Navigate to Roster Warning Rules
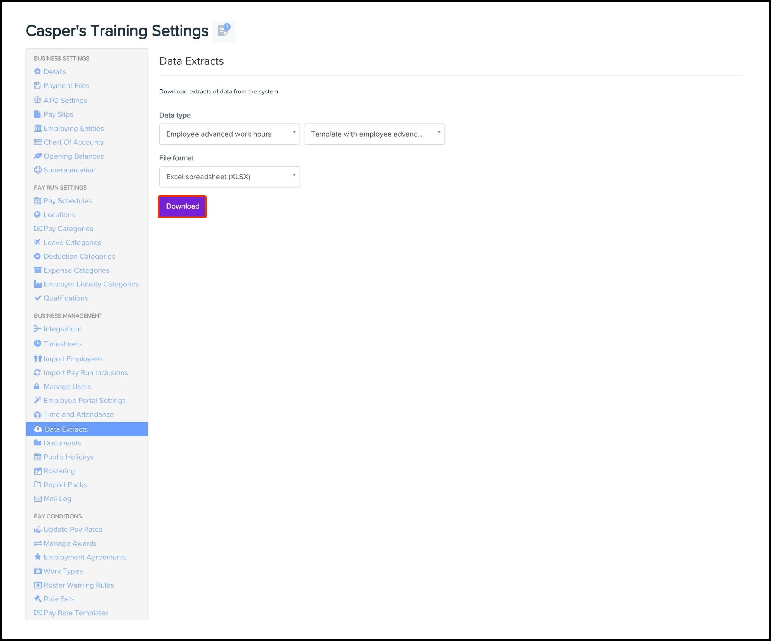Screen dimensions: 771x641 79,585
